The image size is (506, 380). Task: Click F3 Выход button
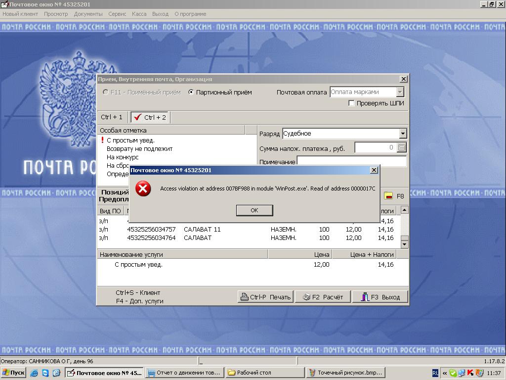[x=380, y=297]
